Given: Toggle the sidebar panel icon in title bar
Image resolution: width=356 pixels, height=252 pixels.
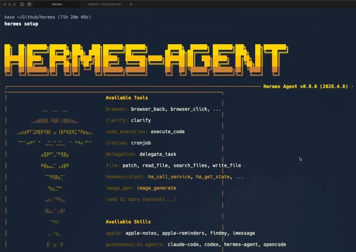Looking at the screenshot, I should (22, 4).
